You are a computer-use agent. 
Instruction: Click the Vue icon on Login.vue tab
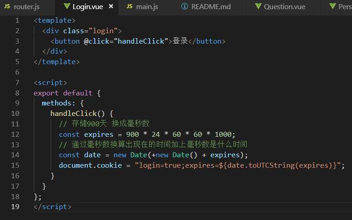point(67,6)
